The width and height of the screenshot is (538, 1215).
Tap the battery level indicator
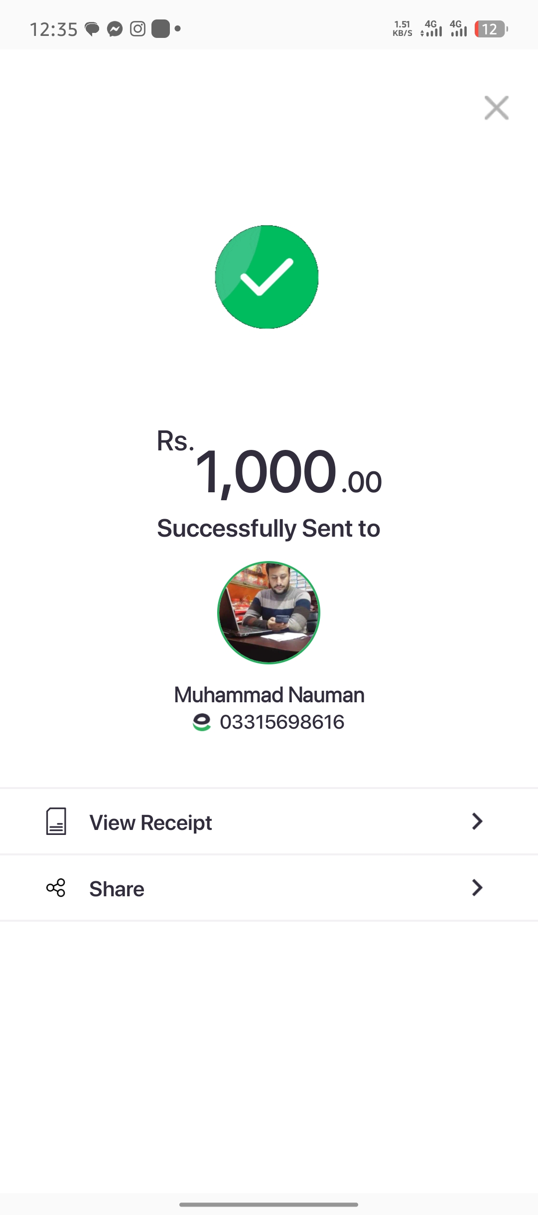(x=491, y=29)
